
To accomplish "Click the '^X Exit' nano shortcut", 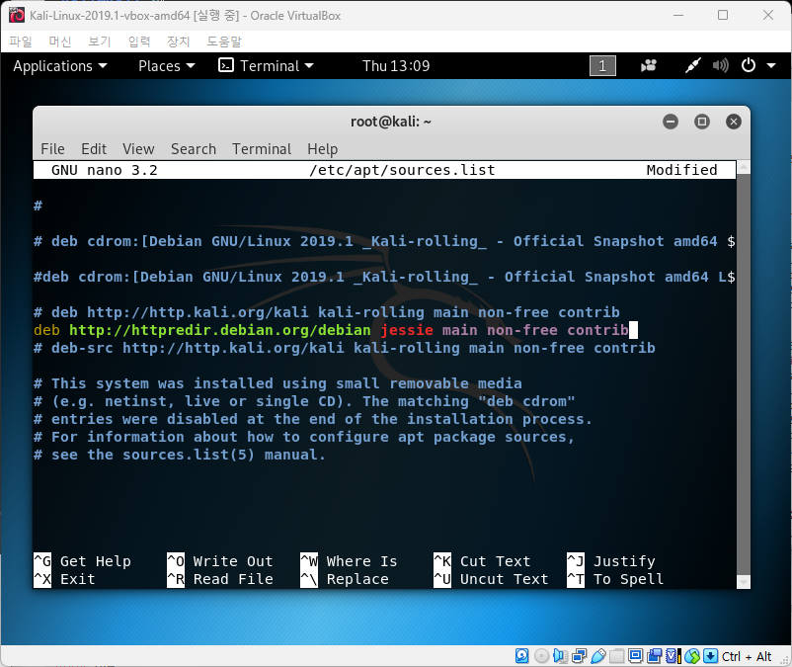I will [64, 579].
